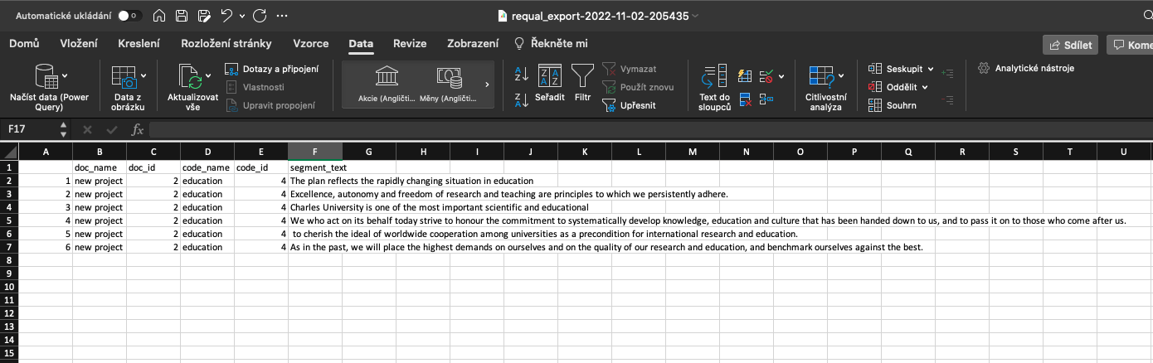
Task: Open the three-dot more commands menu
Action: click(282, 16)
